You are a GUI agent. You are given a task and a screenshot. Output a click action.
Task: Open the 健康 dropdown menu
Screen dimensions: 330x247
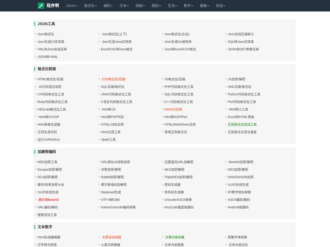(204, 6)
